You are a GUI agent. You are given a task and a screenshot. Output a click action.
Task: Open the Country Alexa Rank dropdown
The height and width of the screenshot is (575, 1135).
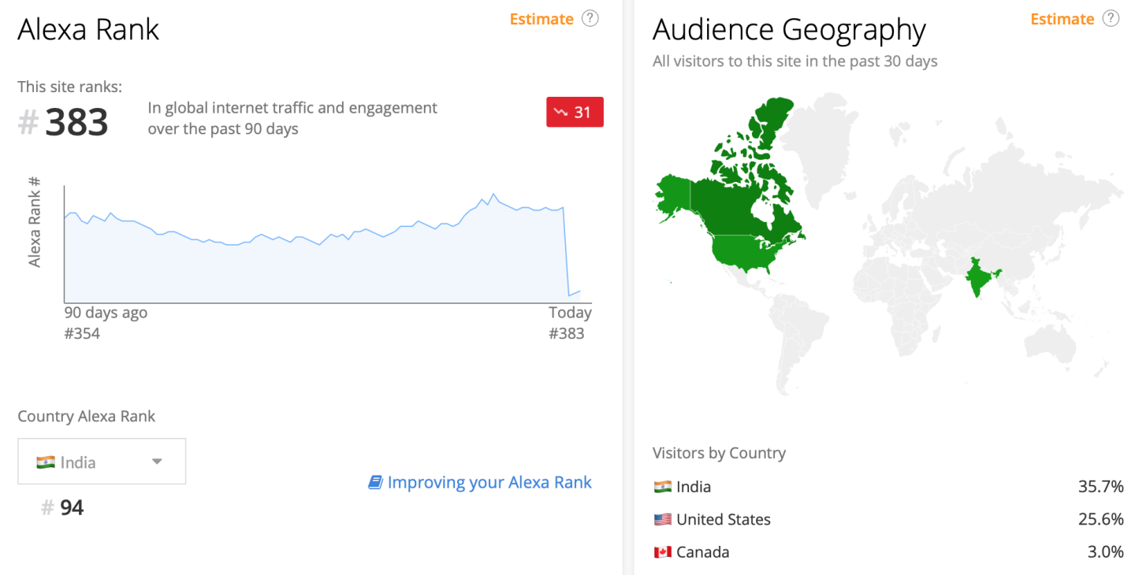coord(102,462)
